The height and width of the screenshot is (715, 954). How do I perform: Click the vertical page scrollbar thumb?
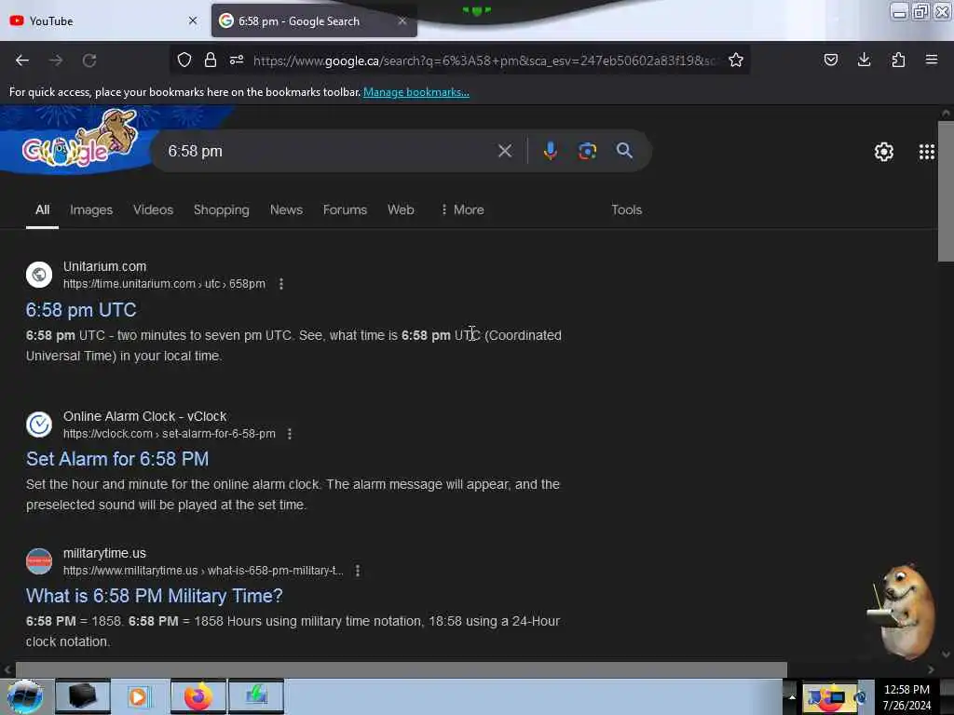[946, 191]
